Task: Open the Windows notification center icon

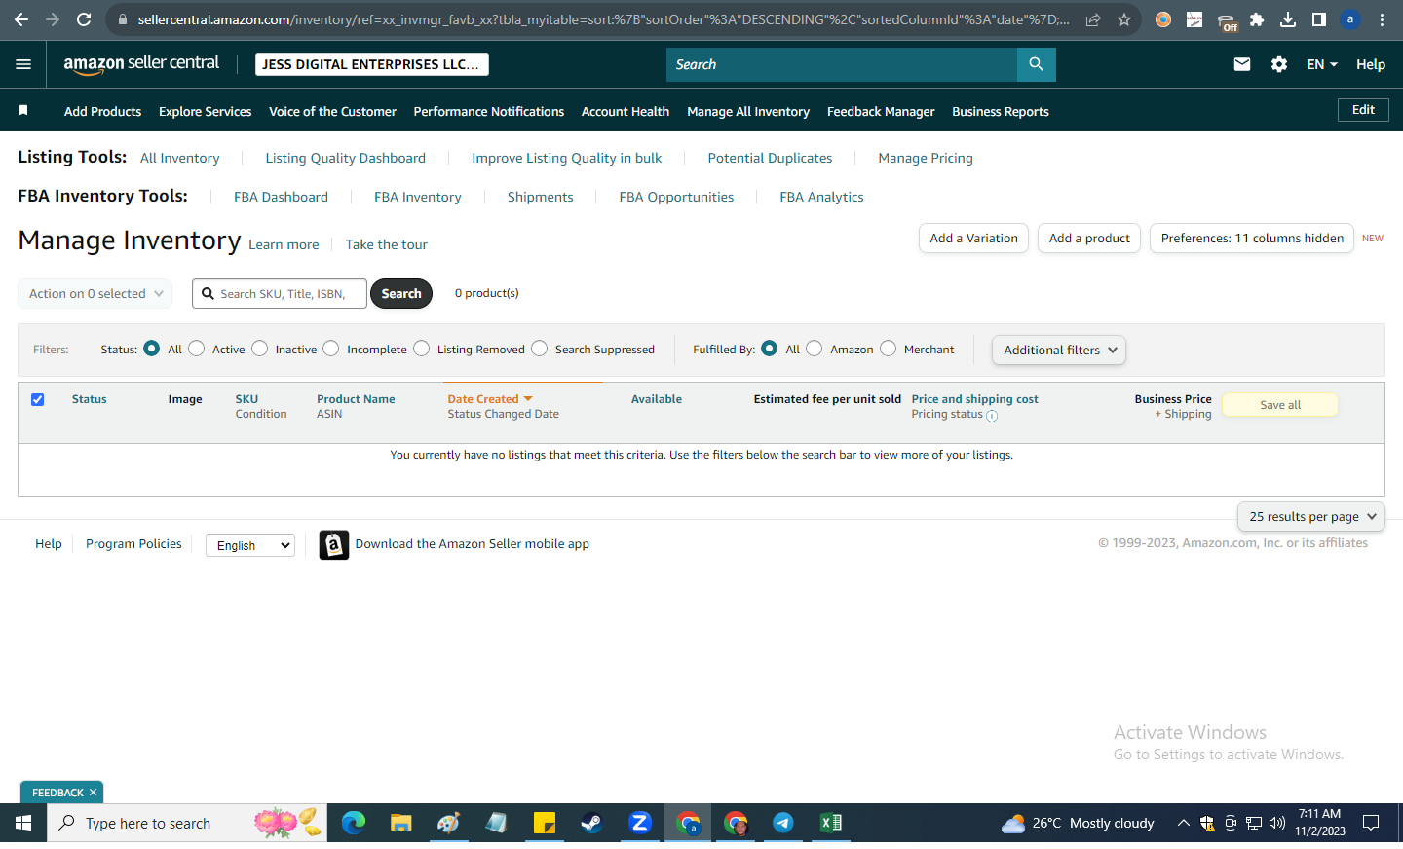Action: click(x=1371, y=824)
